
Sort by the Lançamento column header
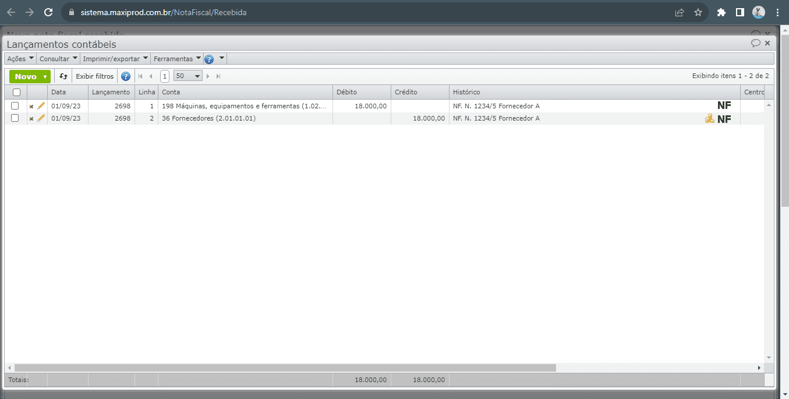click(x=111, y=92)
